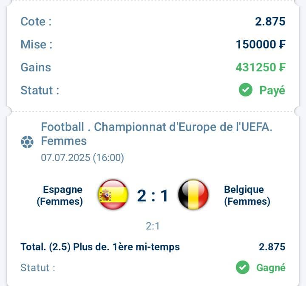Click the Belgium flag icon

click(193, 195)
